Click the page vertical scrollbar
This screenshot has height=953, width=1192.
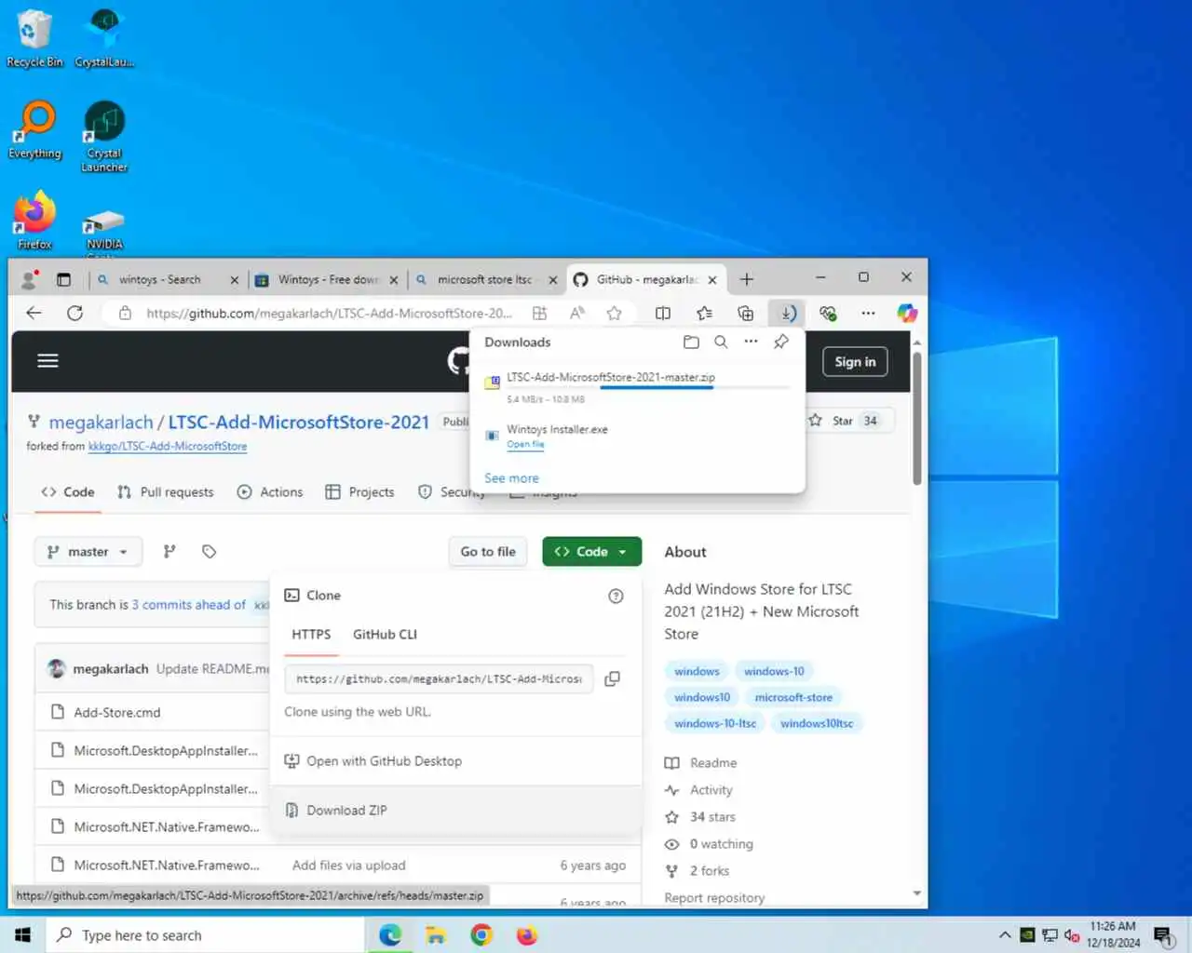click(x=916, y=419)
